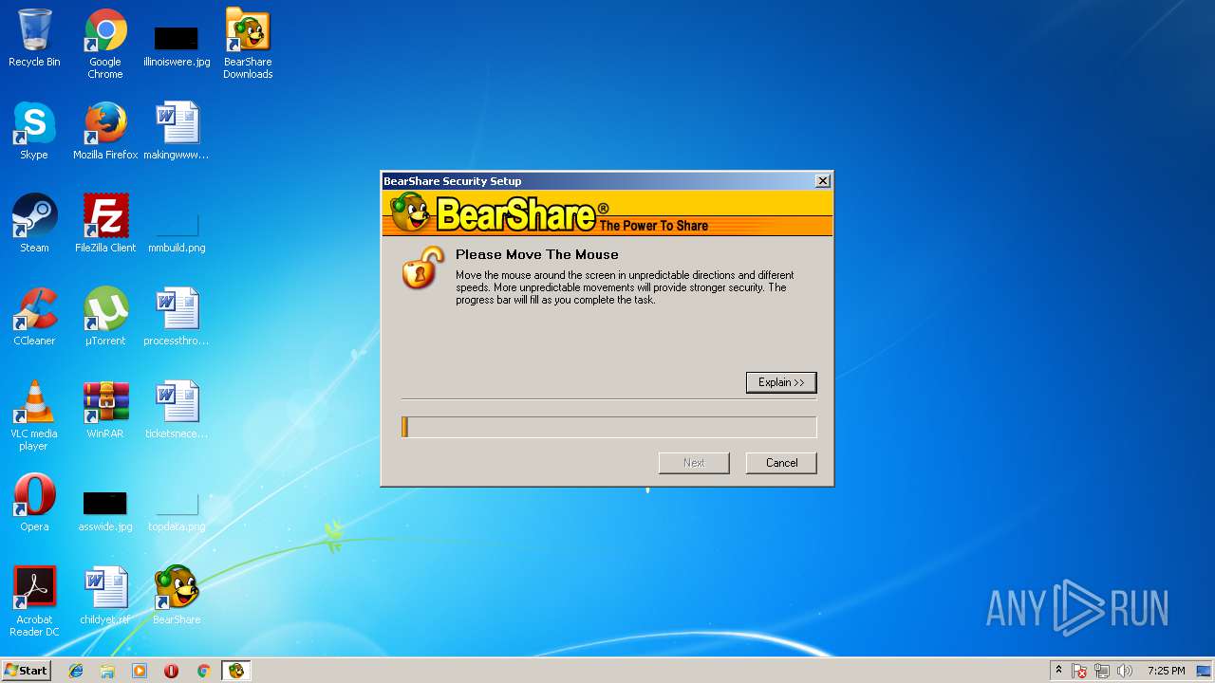
Task: Select the makingwww Word document
Action: [177, 131]
